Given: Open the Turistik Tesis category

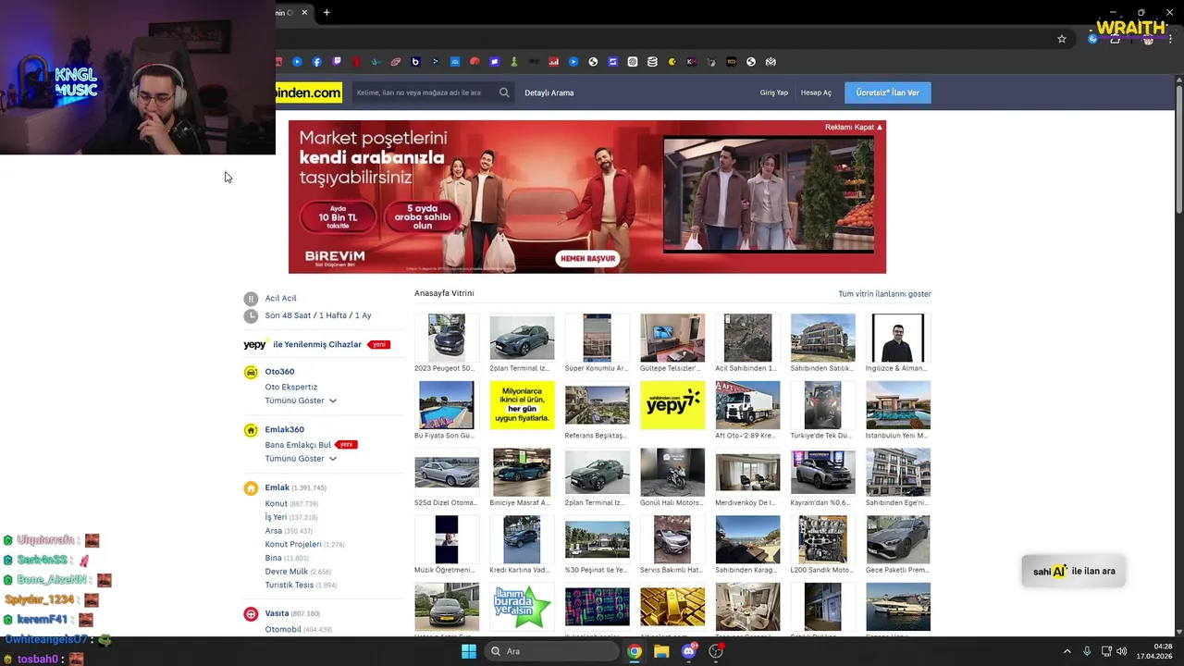Looking at the screenshot, I should [x=290, y=586].
